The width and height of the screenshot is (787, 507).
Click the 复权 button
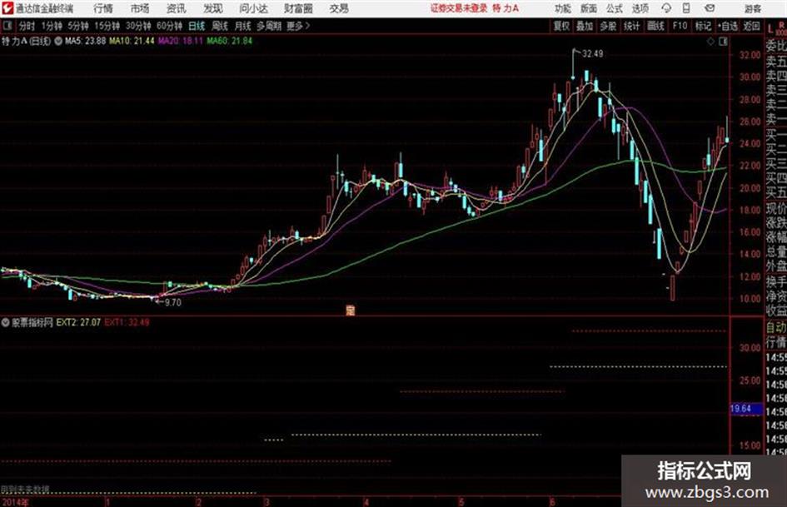click(x=561, y=26)
